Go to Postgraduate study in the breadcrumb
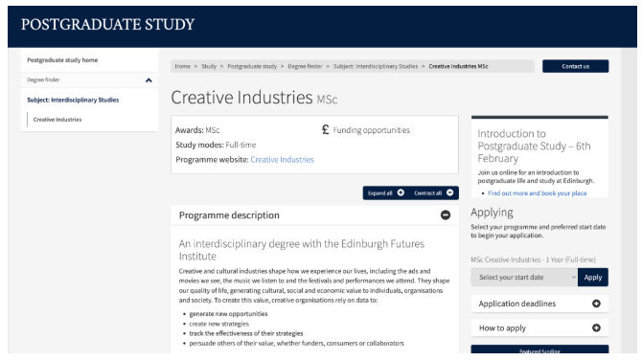Image resolution: width=642 pixels, height=361 pixels. click(x=252, y=66)
